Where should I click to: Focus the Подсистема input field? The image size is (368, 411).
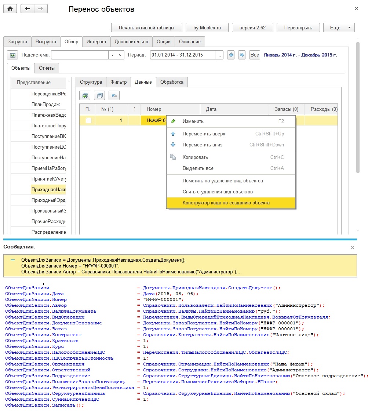pos(80,55)
